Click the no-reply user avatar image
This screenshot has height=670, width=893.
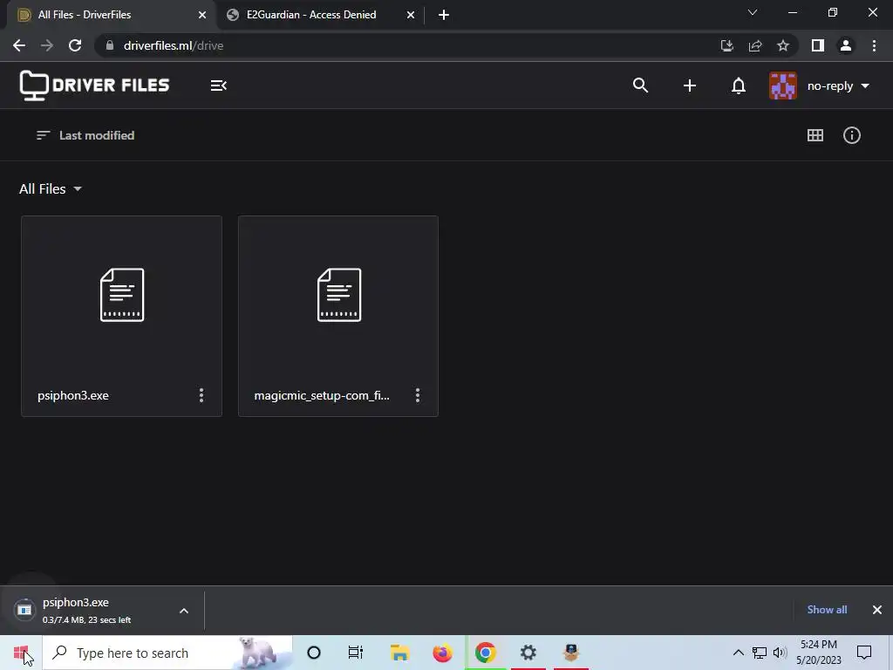tap(783, 86)
